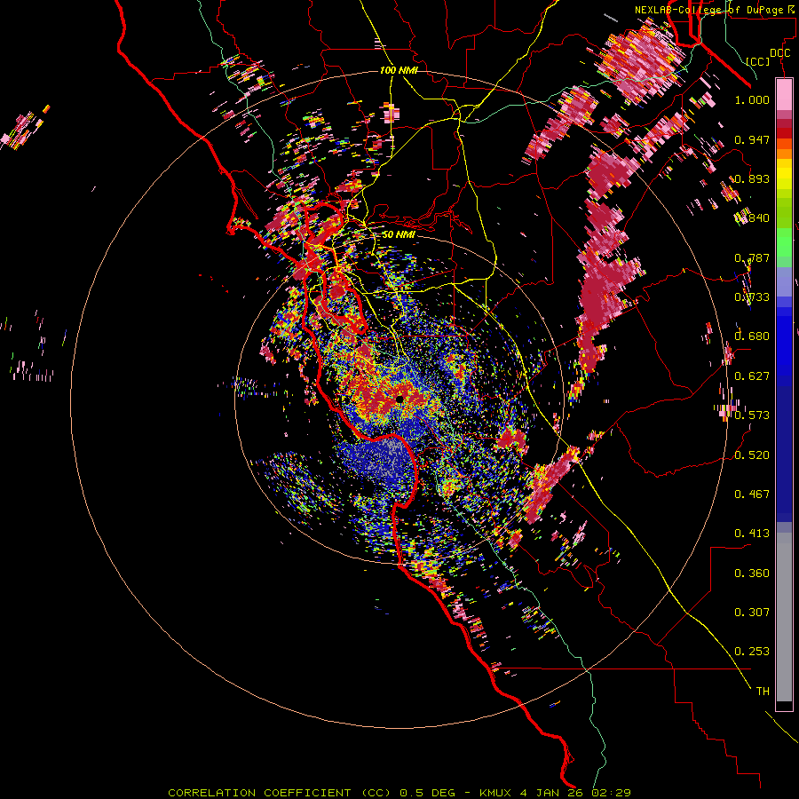Click the 0.733 scale value
Viewport: 799px width, 799px height.
[x=752, y=297]
